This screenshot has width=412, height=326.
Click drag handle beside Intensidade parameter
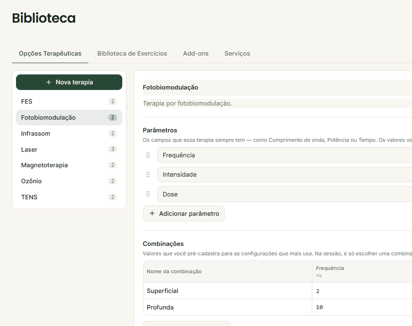pyautogui.click(x=148, y=174)
